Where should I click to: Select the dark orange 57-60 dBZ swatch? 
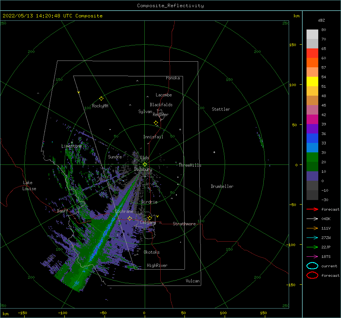312,63
